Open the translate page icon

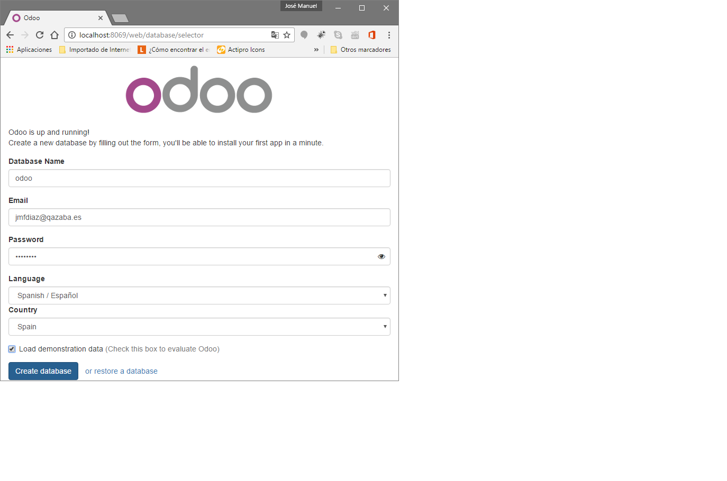(x=275, y=35)
